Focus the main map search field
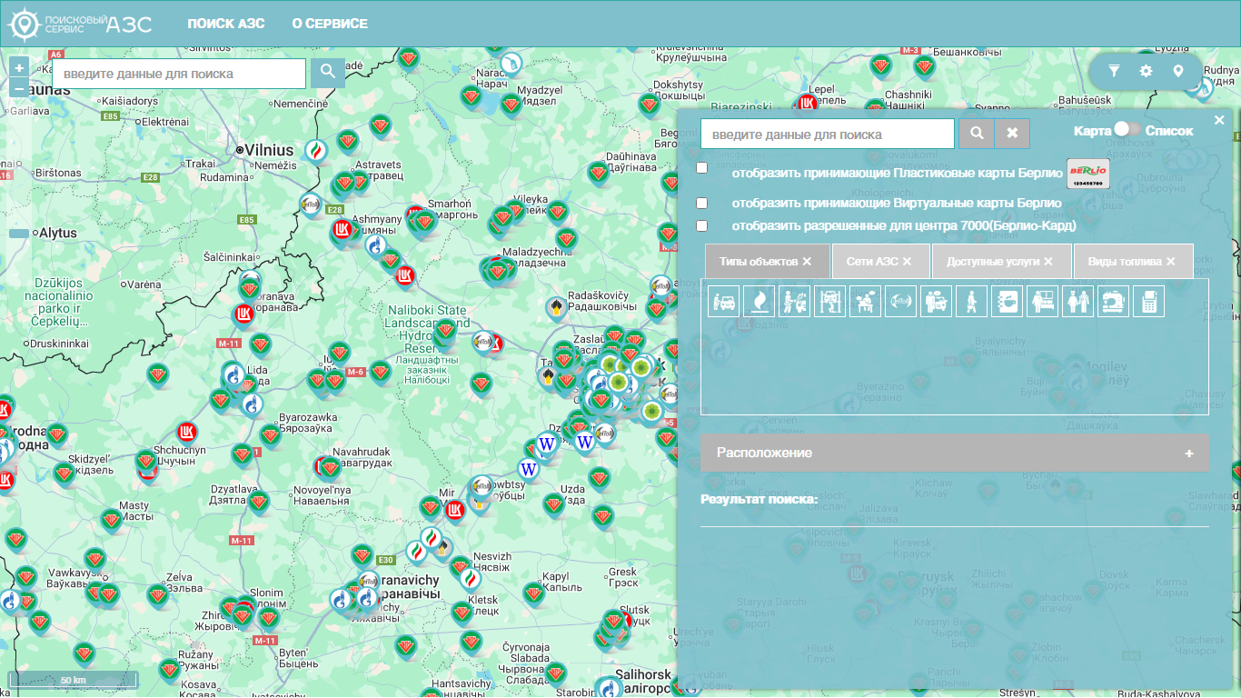Image resolution: width=1241 pixels, height=698 pixels. [x=179, y=74]
